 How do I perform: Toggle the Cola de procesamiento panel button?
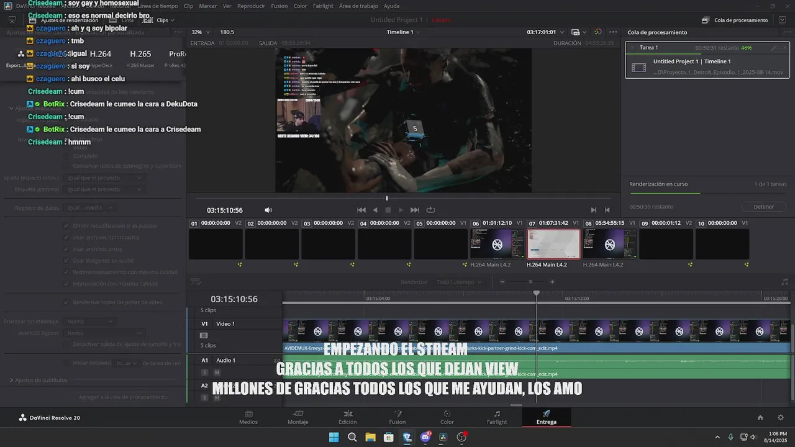pos(735,20)
